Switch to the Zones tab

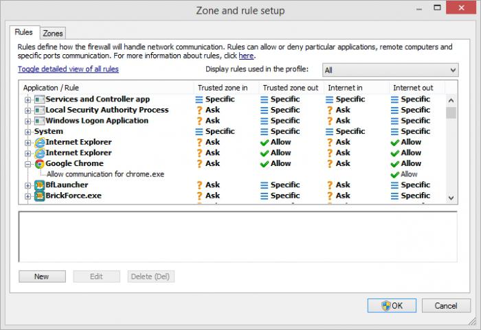52,33
